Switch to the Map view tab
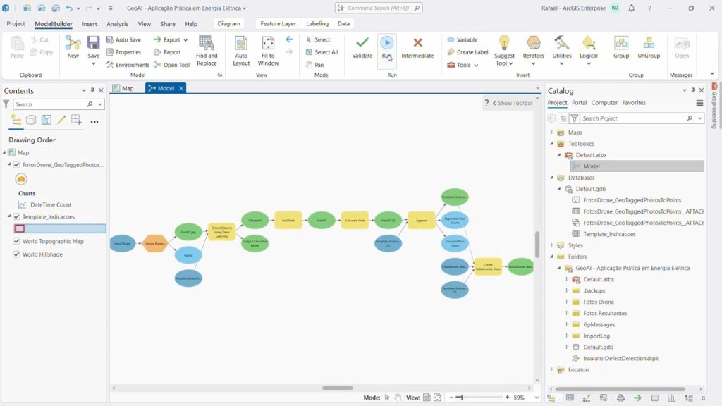Viewport: 722px width, 406px height. coord(123,88)
